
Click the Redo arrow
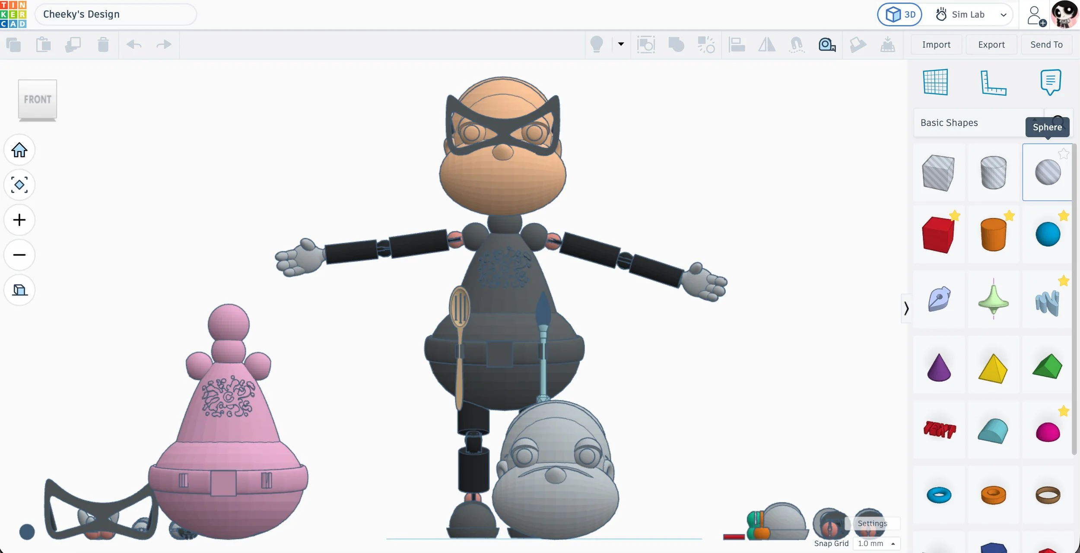click(164, 44)
